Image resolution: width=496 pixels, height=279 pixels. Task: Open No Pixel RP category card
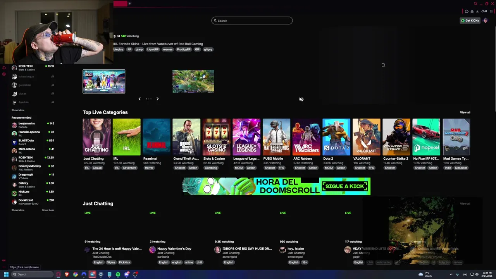[x=426, y=137]
